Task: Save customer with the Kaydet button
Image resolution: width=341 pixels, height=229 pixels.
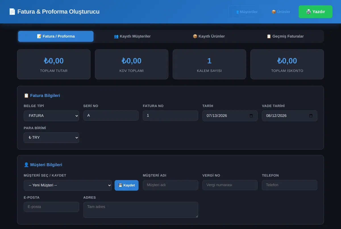Action: click(x=126, y=185)
